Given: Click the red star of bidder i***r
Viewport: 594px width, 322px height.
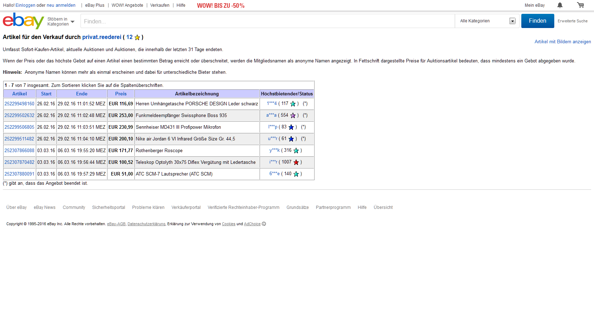Looking at the screenshot, I should pyautogui.click(x=296, y=162).
